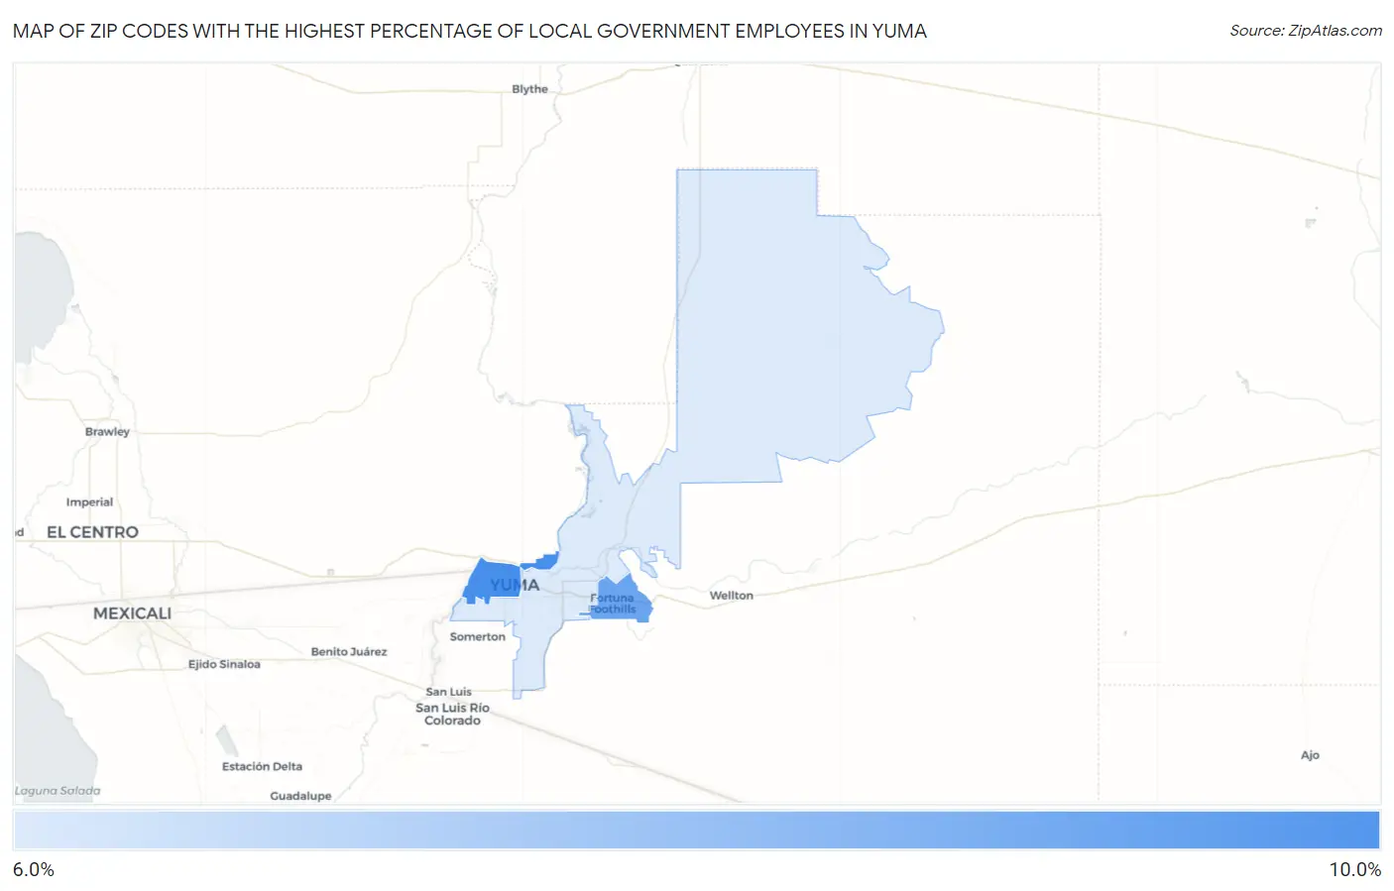Viewport: 1394px width, 891px height.
Task: Click the Brawley city label
Action: click(x=107, y=432)
